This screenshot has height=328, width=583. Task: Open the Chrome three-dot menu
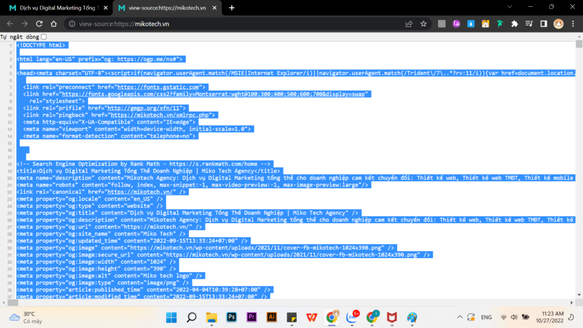573,24
